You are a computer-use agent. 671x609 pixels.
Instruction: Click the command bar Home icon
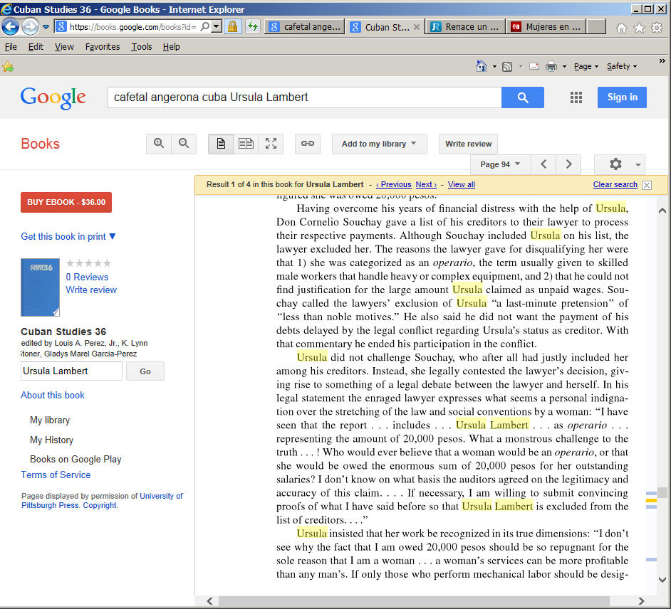point(482,66)
